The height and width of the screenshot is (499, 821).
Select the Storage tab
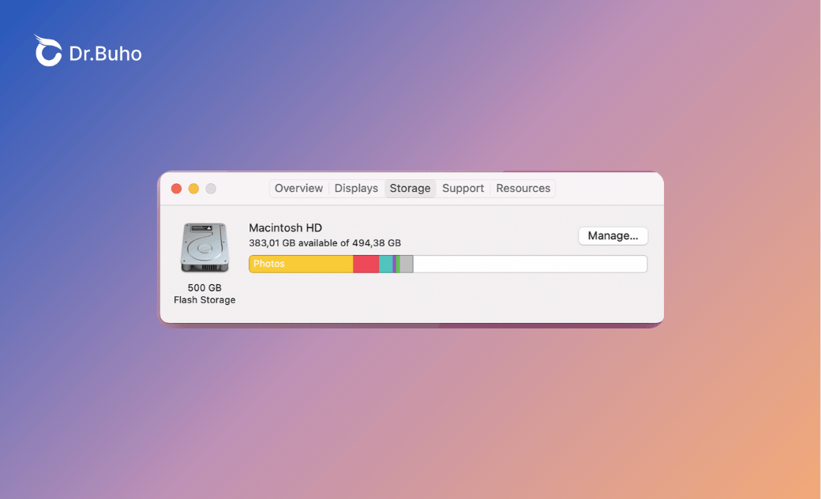(410, 188)
